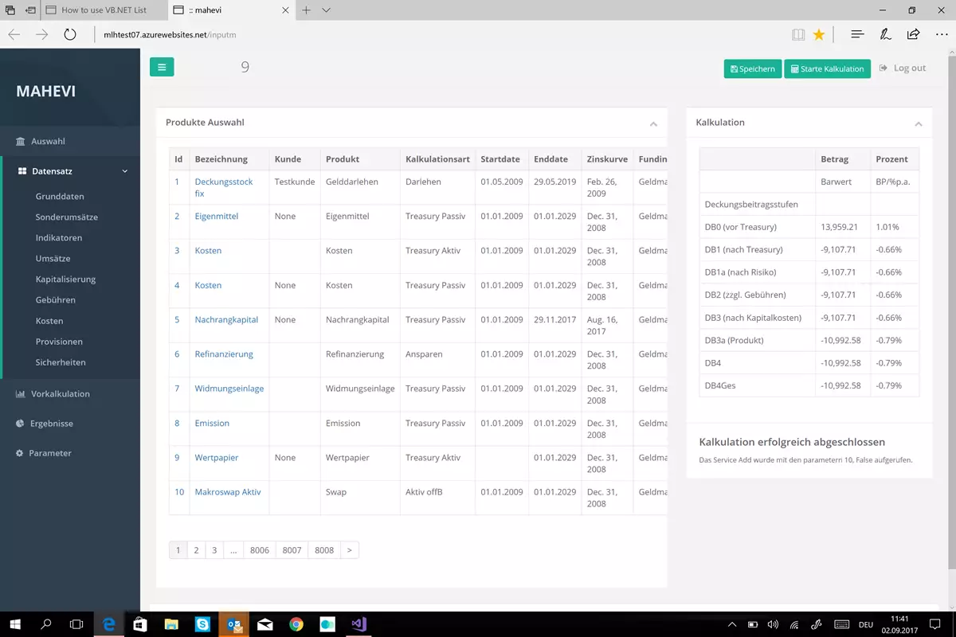Collapse the Kalkulation panel chevron
956x637 pixels.
coord(919,124)
